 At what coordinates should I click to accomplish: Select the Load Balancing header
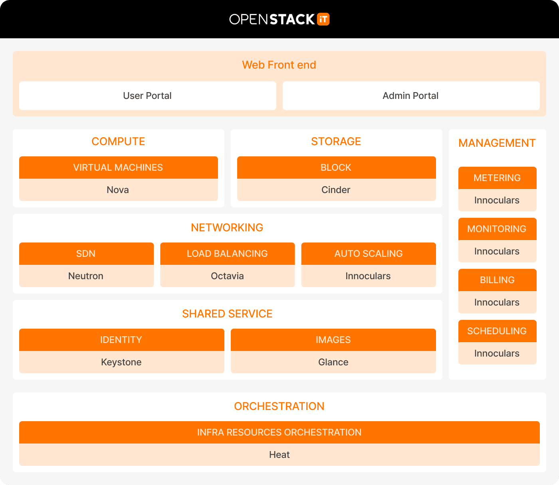click(x=227, y=254)
